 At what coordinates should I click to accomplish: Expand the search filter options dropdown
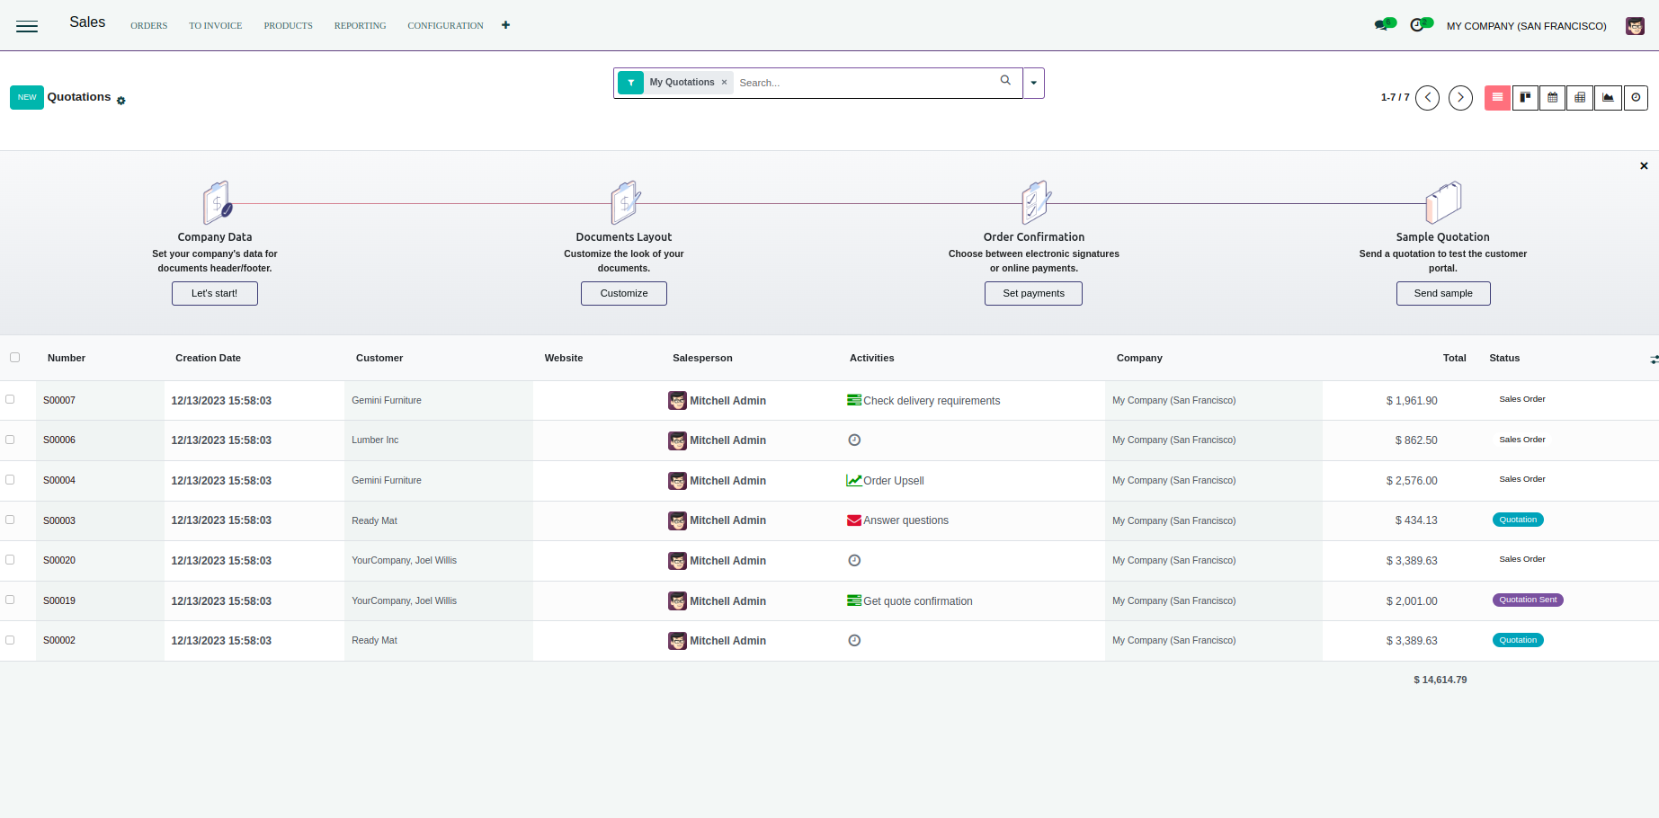coord(1034,83)
